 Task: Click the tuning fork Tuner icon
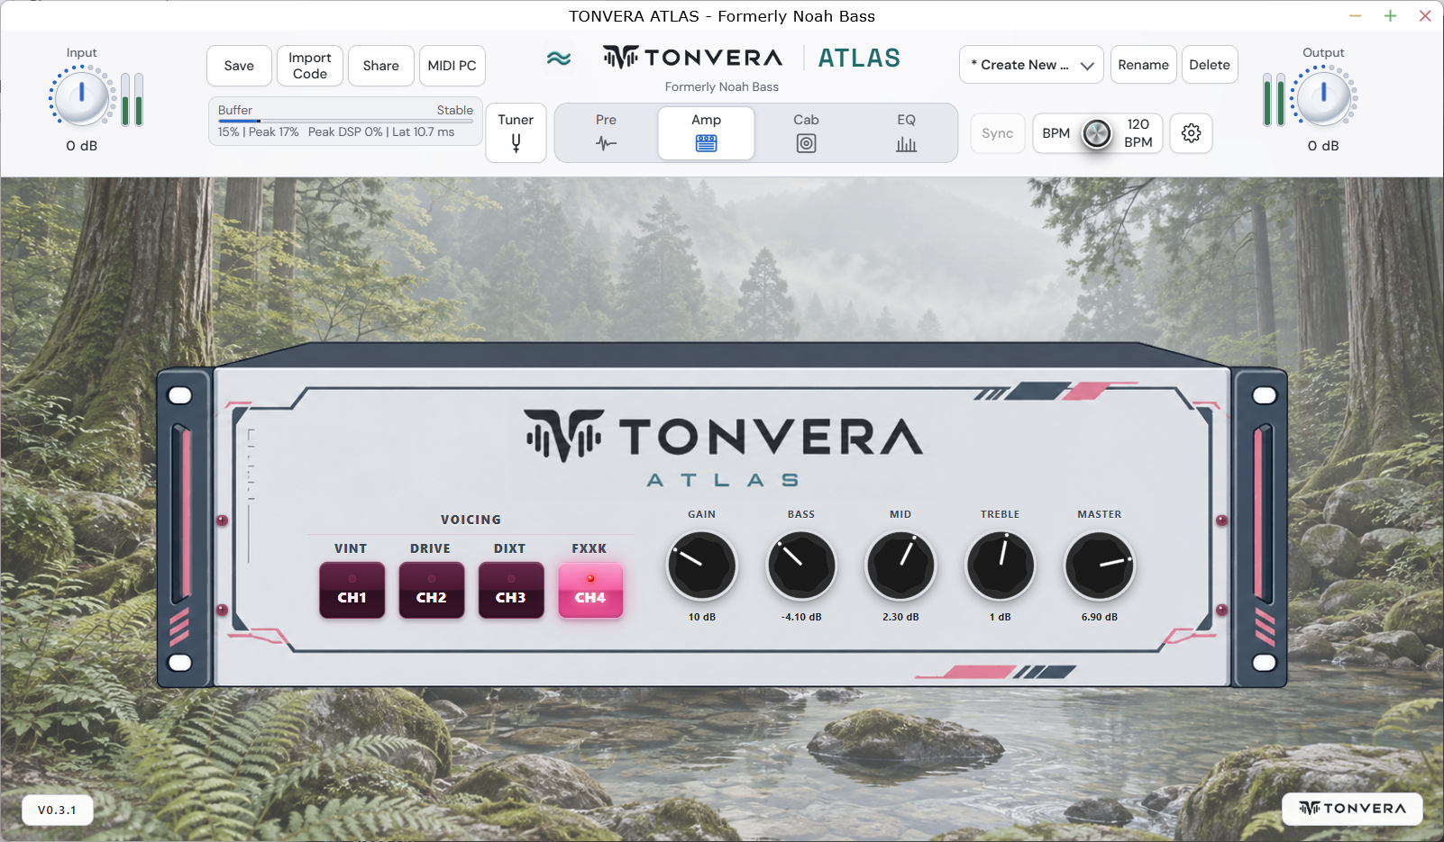coord(516,143)
